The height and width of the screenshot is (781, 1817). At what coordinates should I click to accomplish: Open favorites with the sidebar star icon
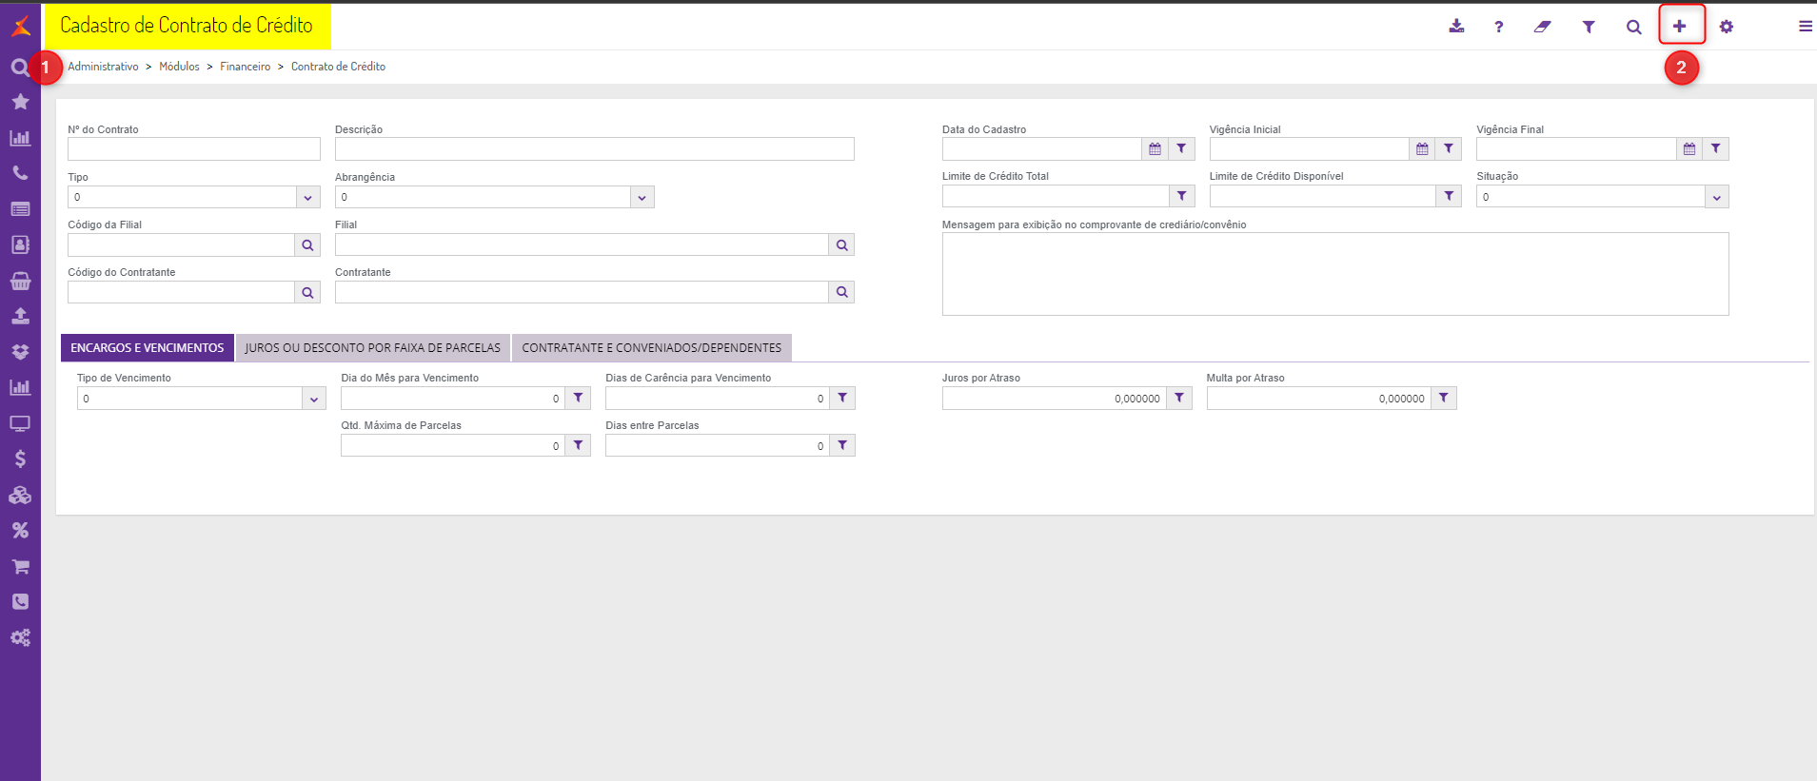pyautogui.click(x=20, y=102)
